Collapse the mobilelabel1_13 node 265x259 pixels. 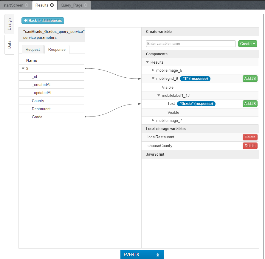tap(159, 96)
